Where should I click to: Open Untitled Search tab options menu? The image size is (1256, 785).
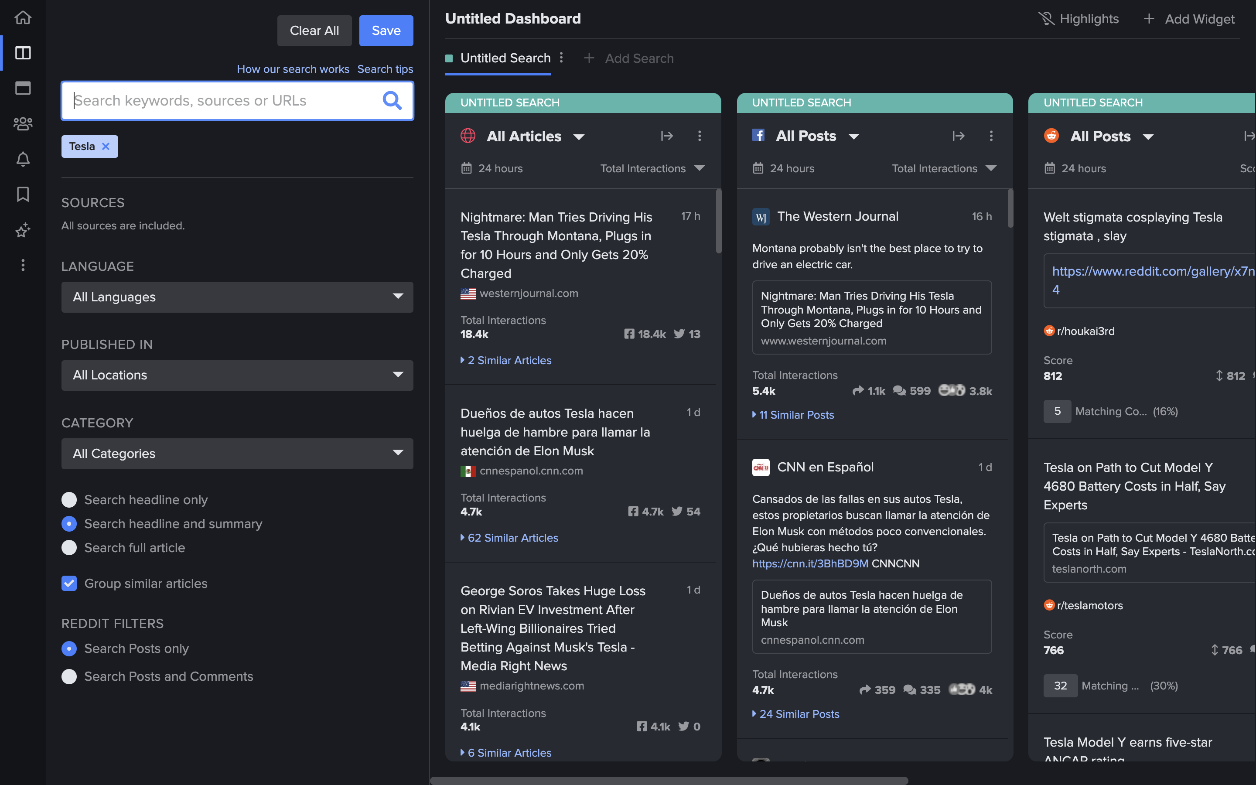[561, 58]
